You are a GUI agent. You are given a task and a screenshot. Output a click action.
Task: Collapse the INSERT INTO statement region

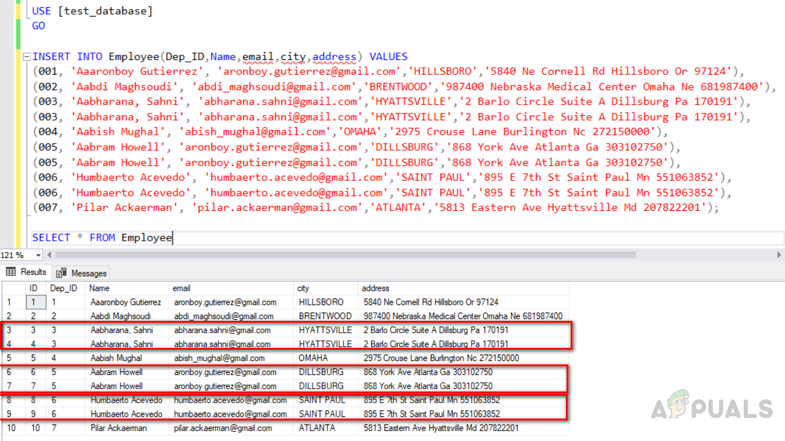coord(27,57)
